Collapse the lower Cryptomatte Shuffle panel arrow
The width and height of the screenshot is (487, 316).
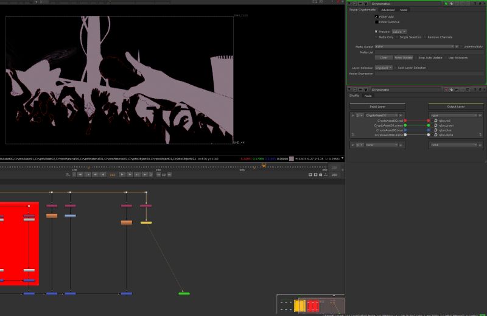[x=349, y=90]
